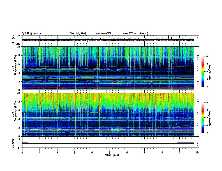Click the upper ch.1 color scale bar
Screen dimensions: 222x171
[203, 71]
